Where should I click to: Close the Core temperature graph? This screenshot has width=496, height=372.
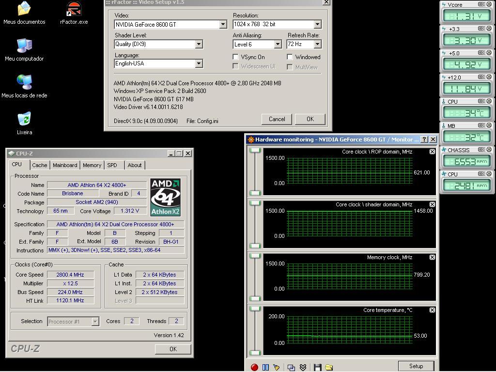tap(432, 310)
